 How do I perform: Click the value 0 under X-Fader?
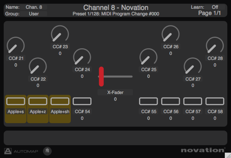click(x=115, y=99)
